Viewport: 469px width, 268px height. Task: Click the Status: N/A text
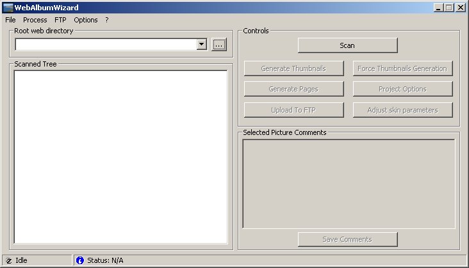tap(105, 260)
